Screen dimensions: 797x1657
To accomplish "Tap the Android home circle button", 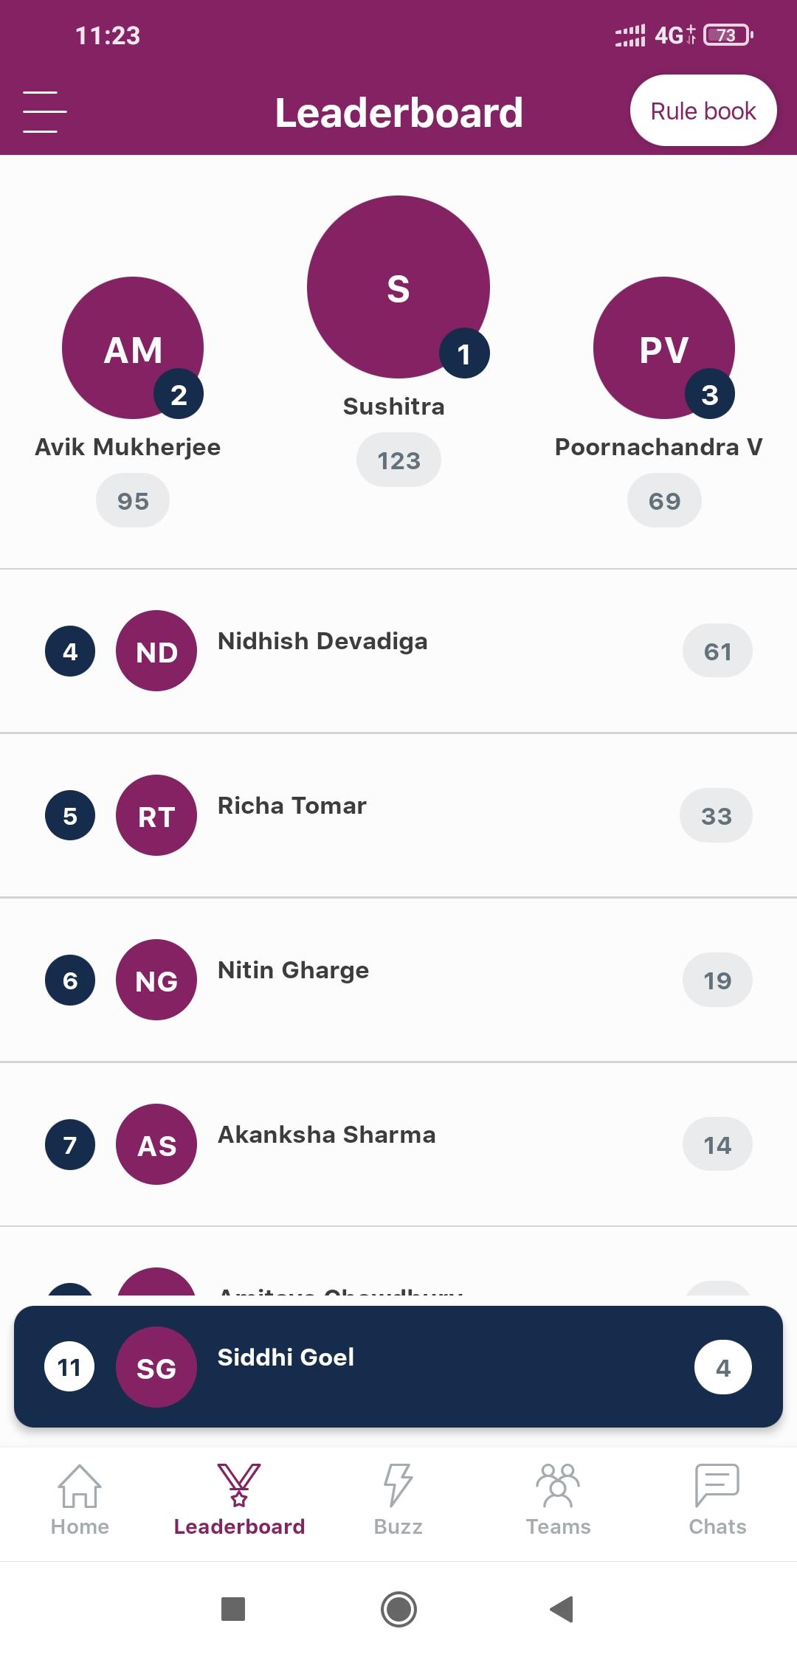I will click(x=398, y=1609).
